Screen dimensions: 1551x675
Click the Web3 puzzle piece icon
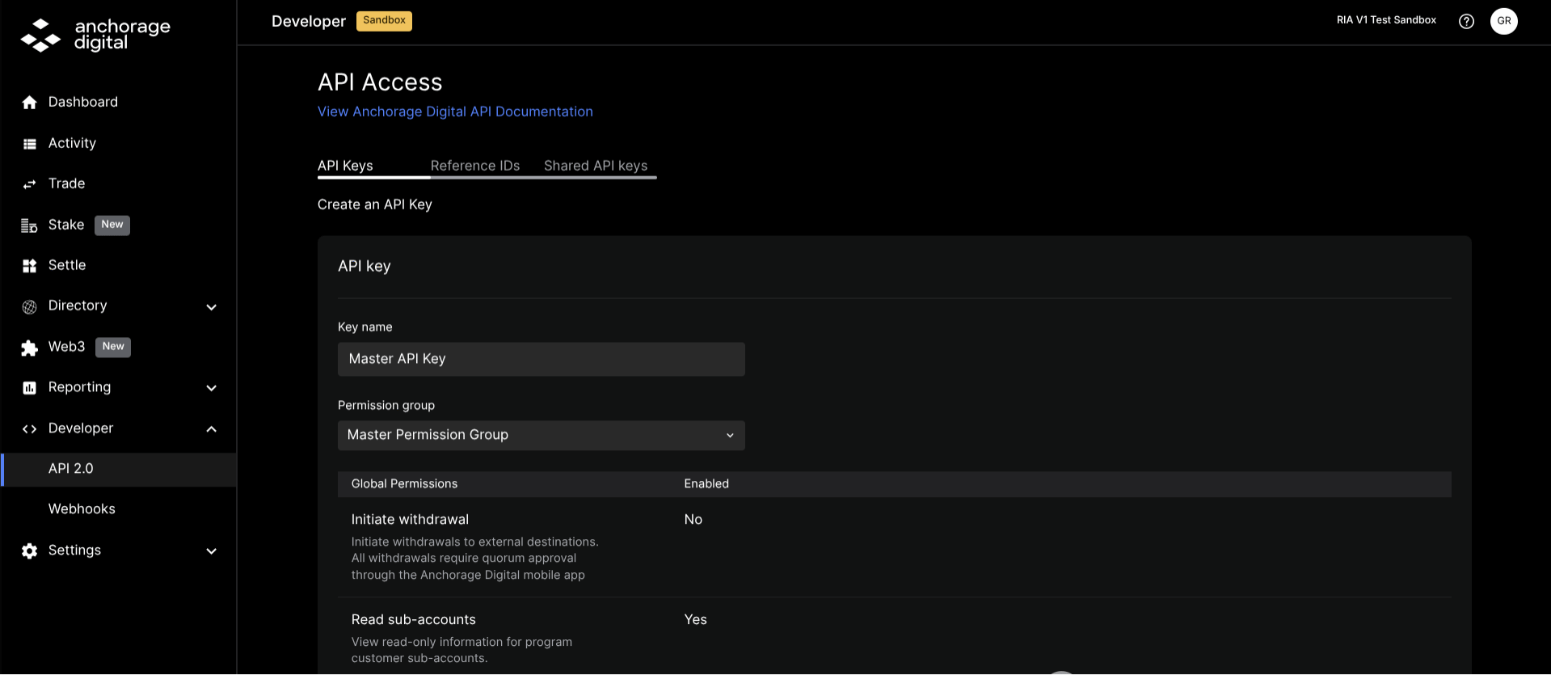click(30, 348)
